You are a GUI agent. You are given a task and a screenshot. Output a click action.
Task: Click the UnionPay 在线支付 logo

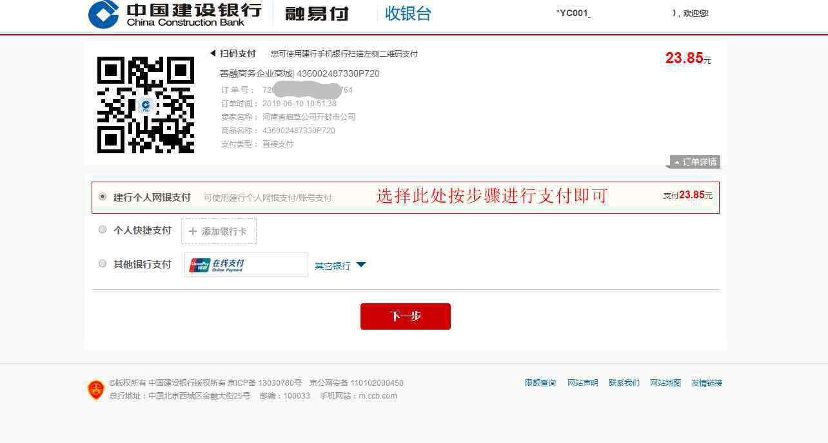[x=217, y=265]
